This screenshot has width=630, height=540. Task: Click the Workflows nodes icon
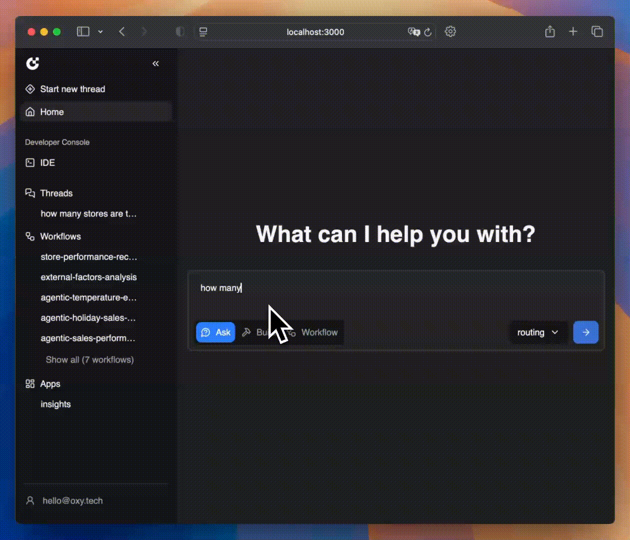[x=30, y=236]
